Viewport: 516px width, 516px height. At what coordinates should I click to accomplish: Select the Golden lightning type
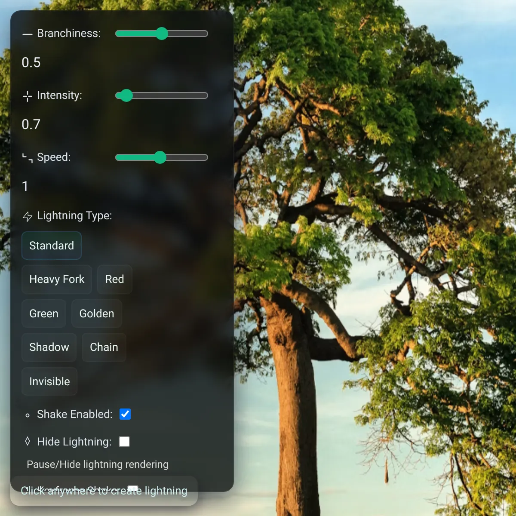tap(97, 313)
